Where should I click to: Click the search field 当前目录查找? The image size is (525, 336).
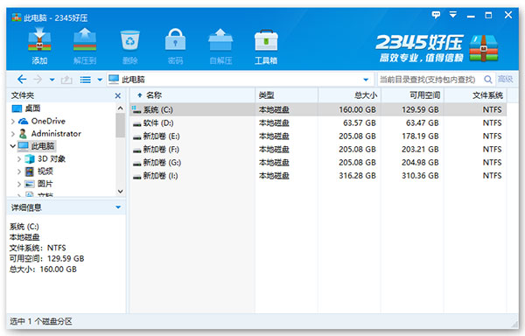click(430, 80)
